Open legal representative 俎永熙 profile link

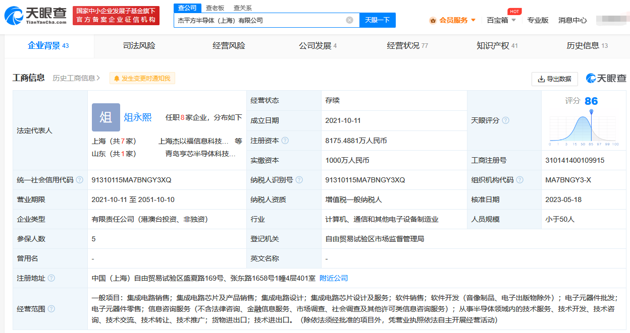[x=138, y=117]
